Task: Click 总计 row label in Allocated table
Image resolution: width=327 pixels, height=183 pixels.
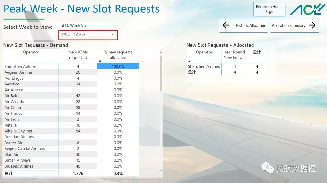Action: 192,72
